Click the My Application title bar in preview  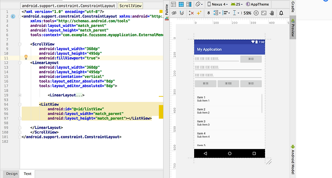pos(230,49)
